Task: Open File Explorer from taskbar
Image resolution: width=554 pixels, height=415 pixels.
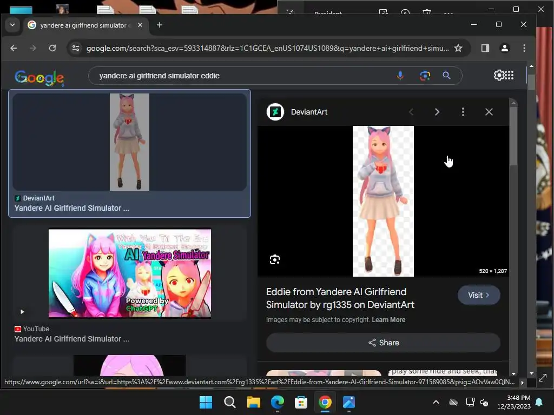Action: (253, 402)
